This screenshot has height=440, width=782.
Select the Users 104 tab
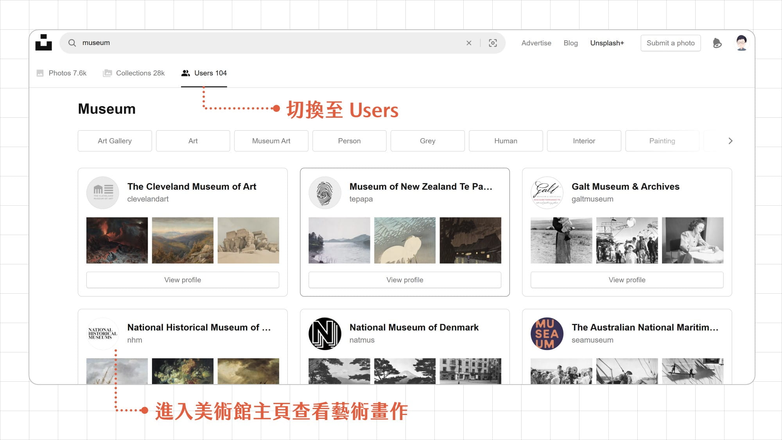tap(204, 73)
